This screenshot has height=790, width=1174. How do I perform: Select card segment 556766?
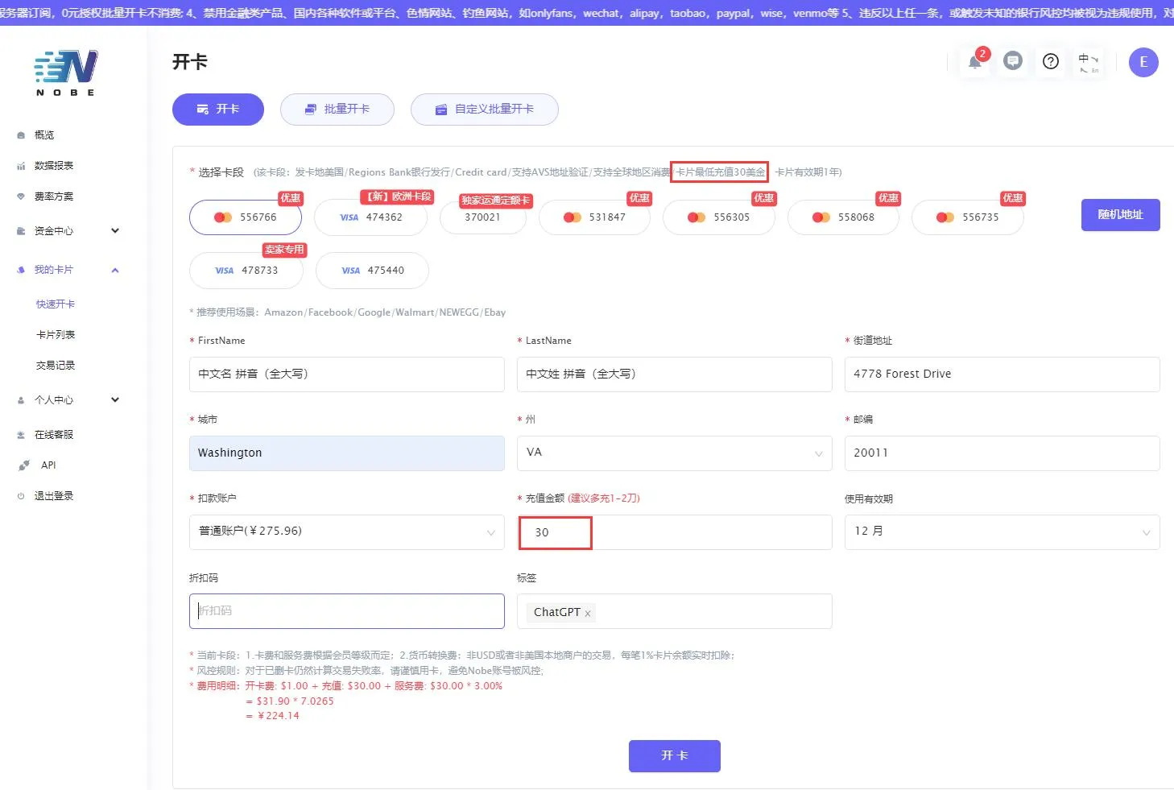pos(246,217)
